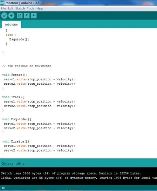157x191 pixels.
Task: Click the sub rotinas de movimento comment
Action: pos(27,66)
